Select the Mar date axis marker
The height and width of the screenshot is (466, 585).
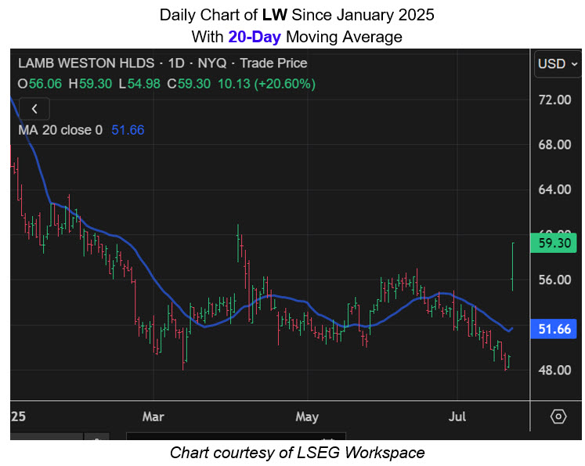[x=153, y=416]
